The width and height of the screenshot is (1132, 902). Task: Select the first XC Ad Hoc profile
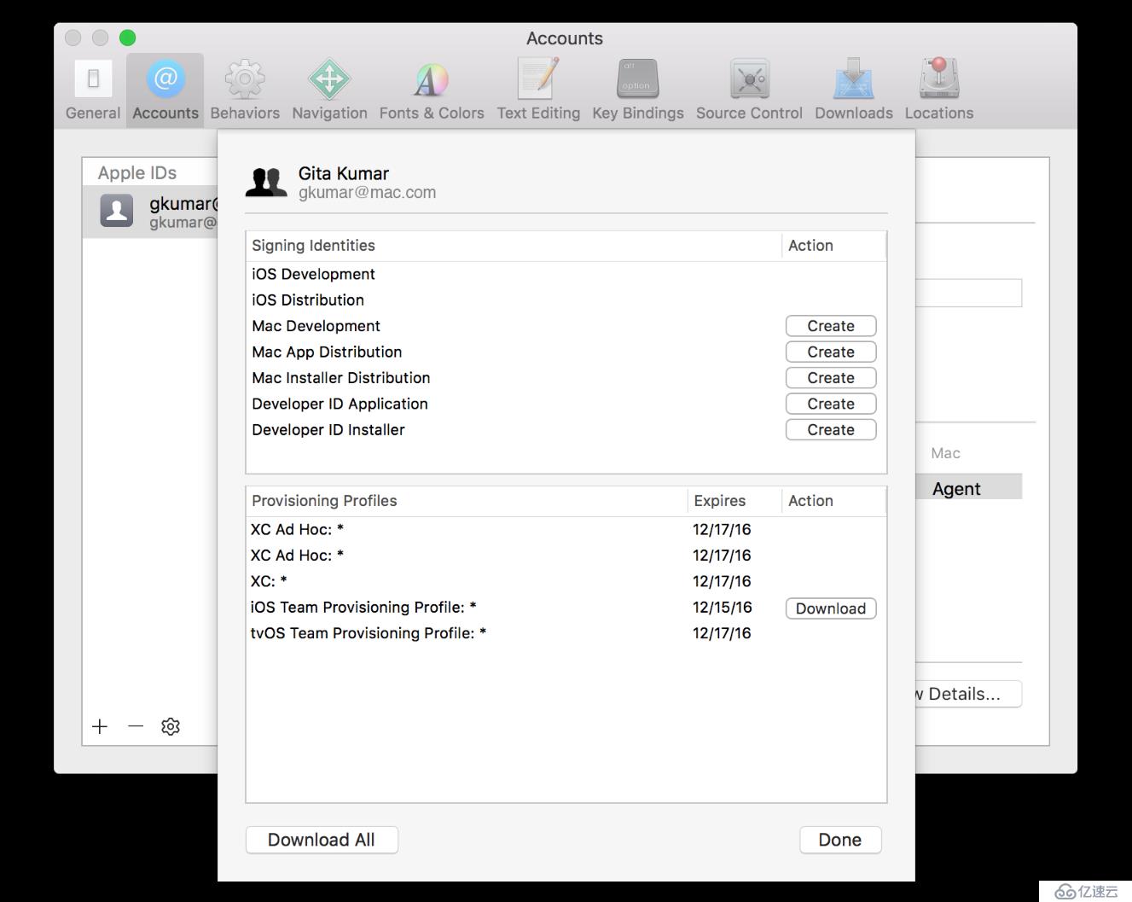(x=566, y=529)
